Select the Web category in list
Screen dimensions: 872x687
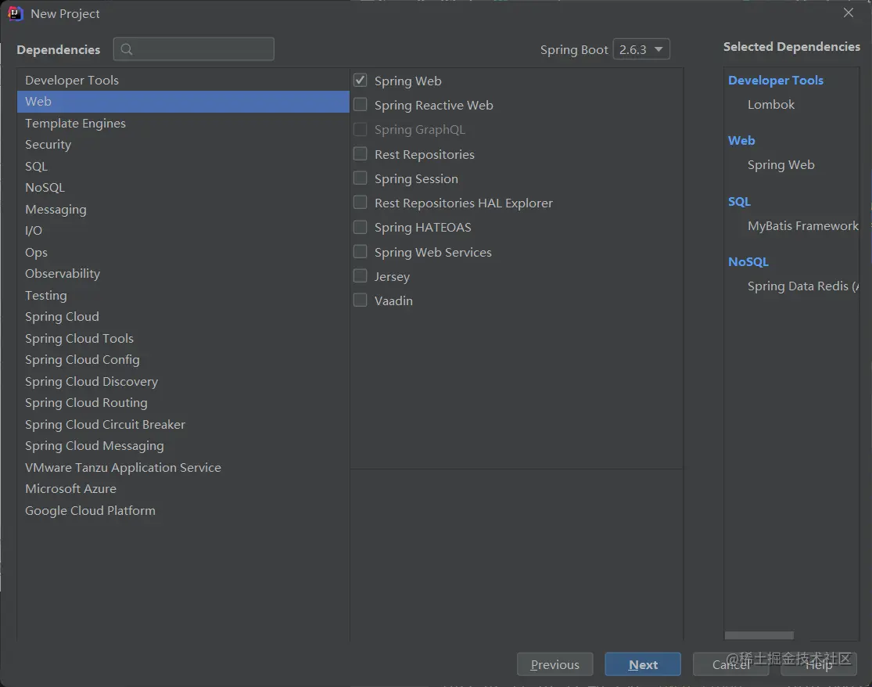point(183,102)
